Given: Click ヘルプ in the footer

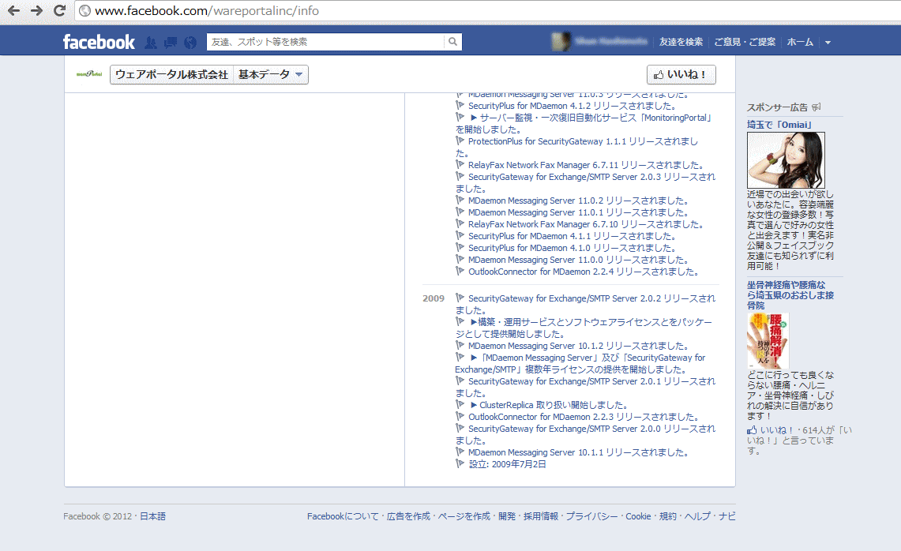Looking at the screenshot, I should (x=697, y=516).
